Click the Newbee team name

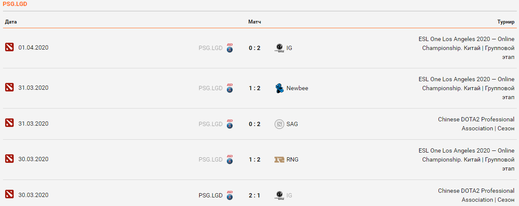[297, 88]
